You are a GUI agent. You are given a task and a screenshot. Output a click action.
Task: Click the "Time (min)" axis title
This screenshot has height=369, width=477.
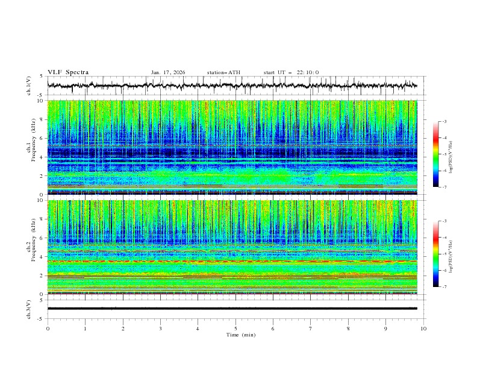pyautogui.click(x=241, y=335)
